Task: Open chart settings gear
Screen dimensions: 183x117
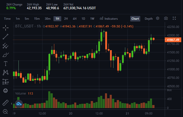Action: (157, 18)
